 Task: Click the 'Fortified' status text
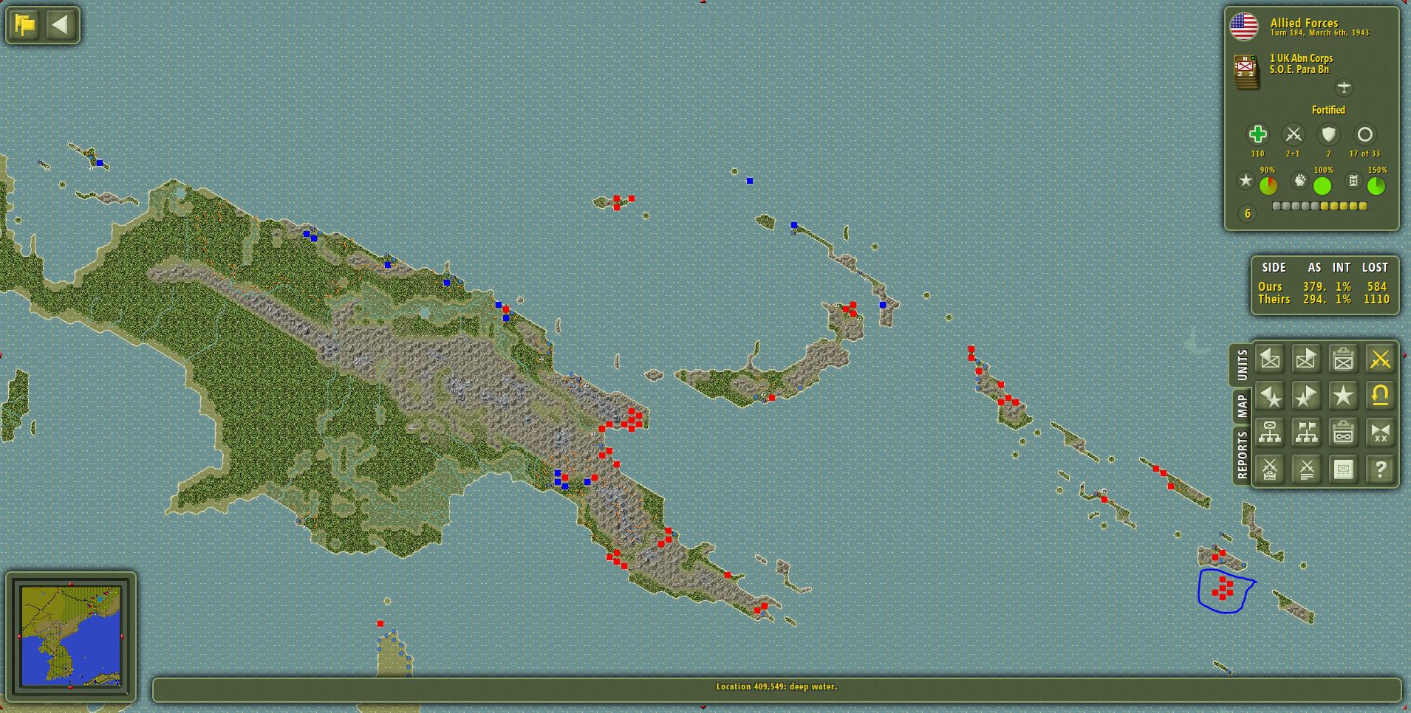[1328, 110]
